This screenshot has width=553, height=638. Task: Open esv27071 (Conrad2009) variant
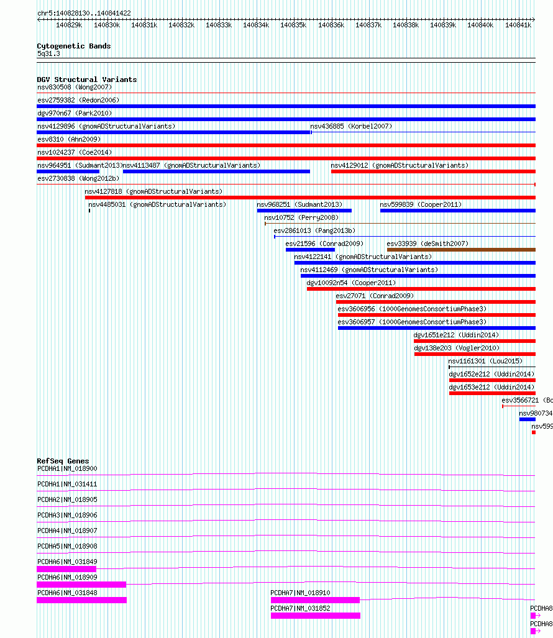tap(436, 301)
